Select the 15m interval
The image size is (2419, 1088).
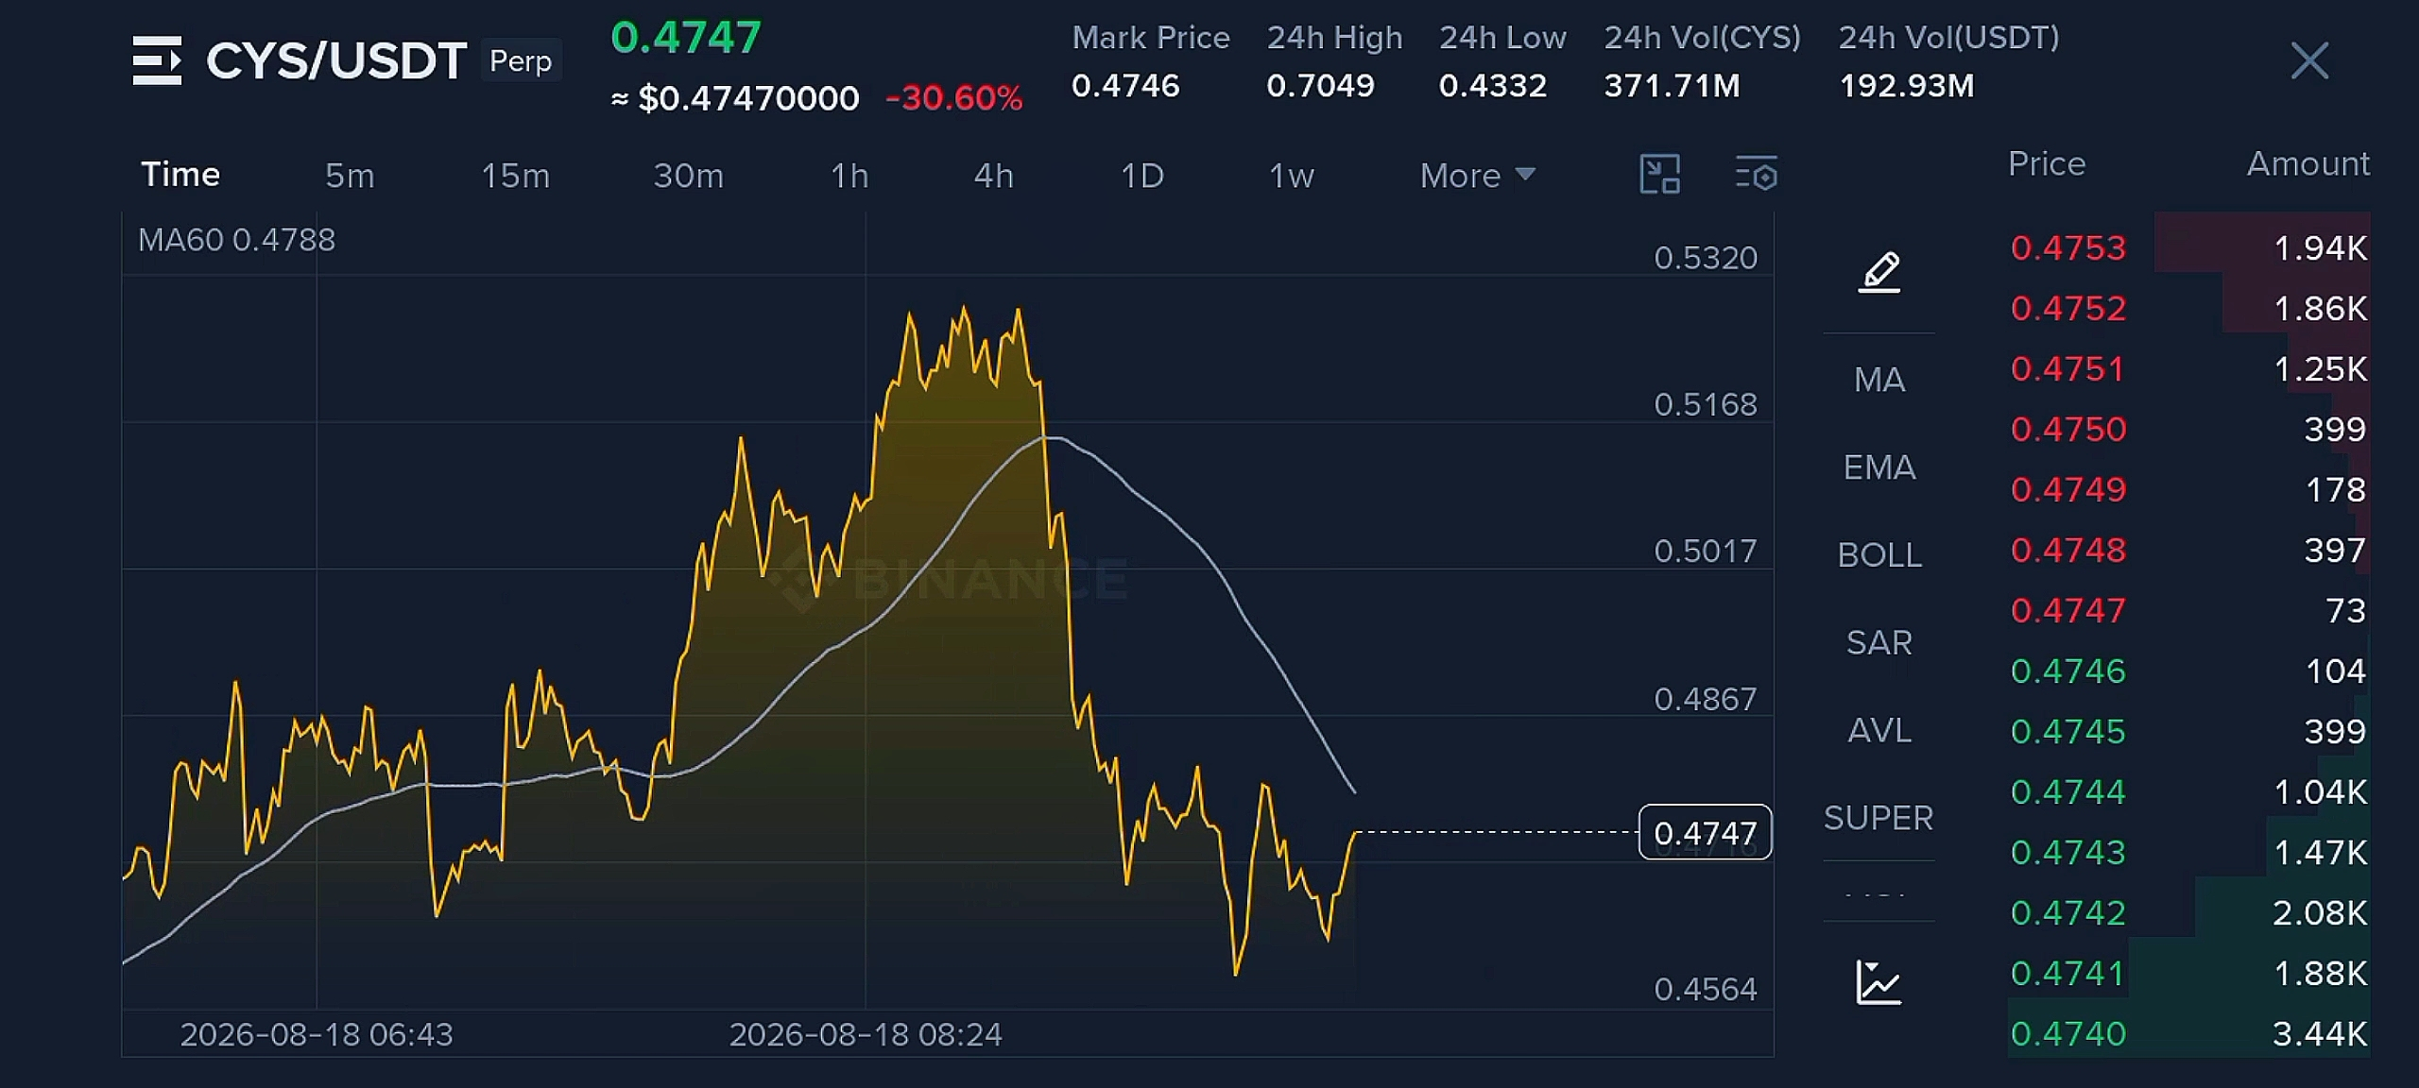(x=515, y=176)
